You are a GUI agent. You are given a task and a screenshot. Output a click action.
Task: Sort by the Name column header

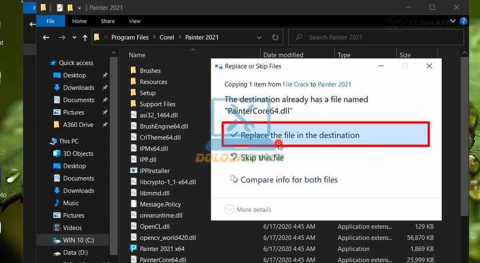pos(137,55)
